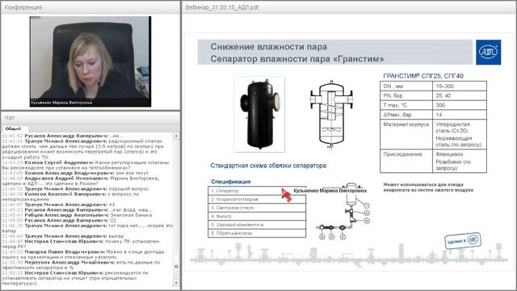Click the "Нержавеющая сталь (по запросу)" value
The image size is (517, 291).
click(x=459, y=141)
